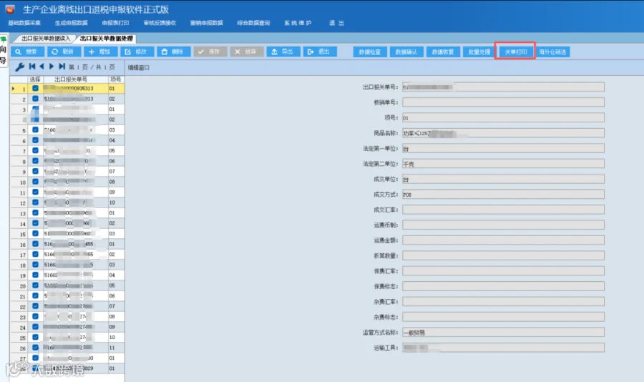This screenshot has width=644, height=382.
Task: Click the 商品名称 input field
Action: click(503, 133)
